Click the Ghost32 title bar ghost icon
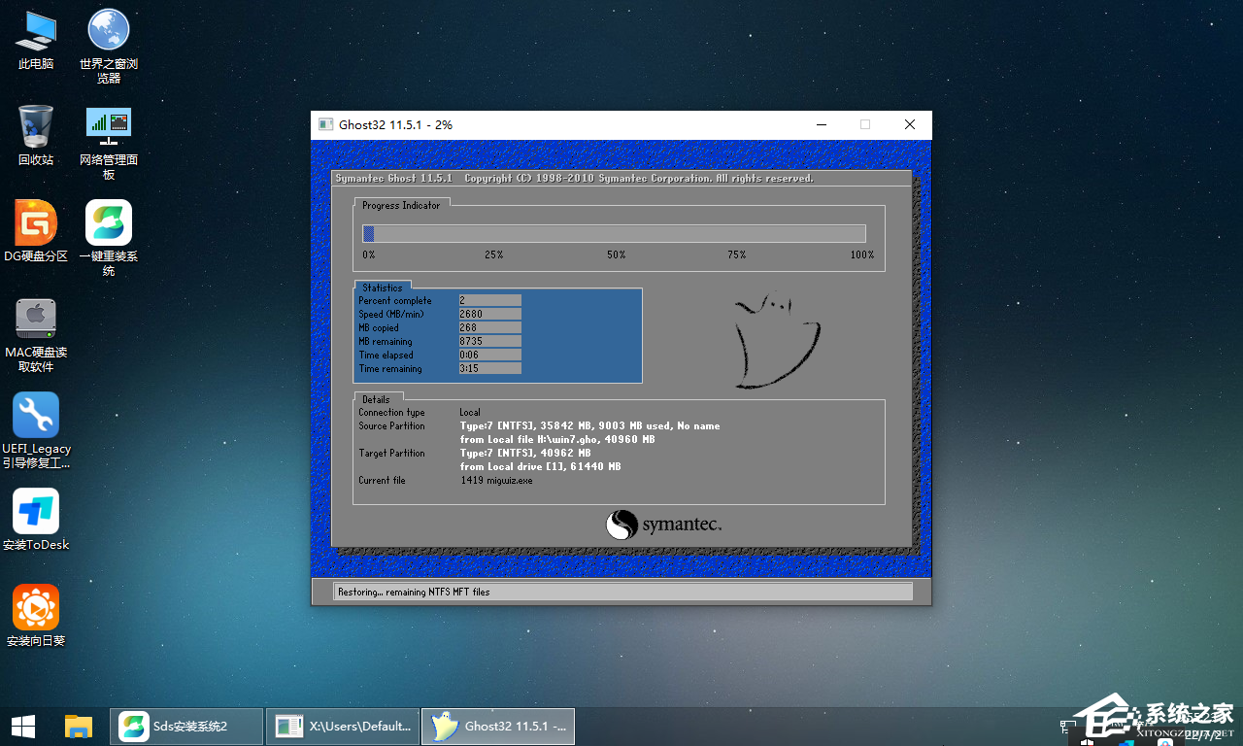The image size is (1243, 746). (x=325, y=124)
